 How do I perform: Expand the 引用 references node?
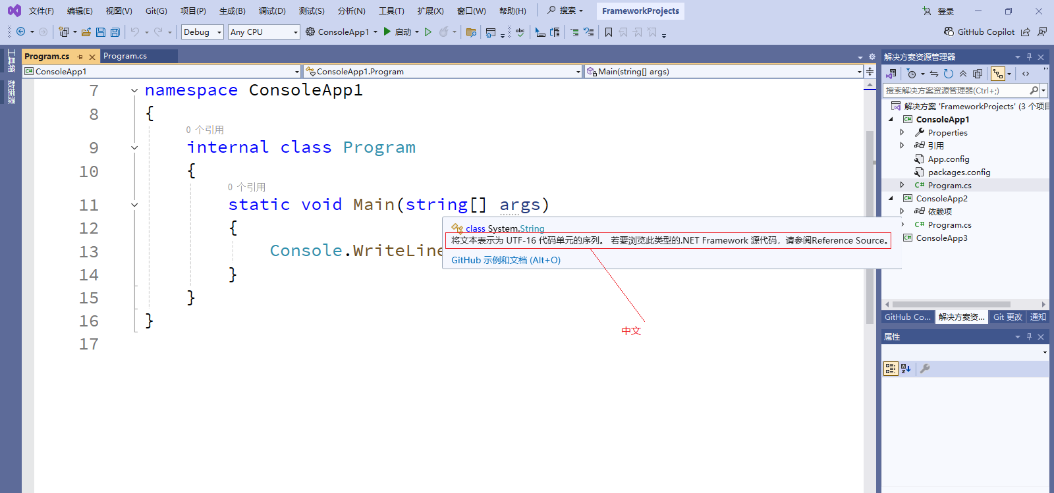[x=902, y=145]
